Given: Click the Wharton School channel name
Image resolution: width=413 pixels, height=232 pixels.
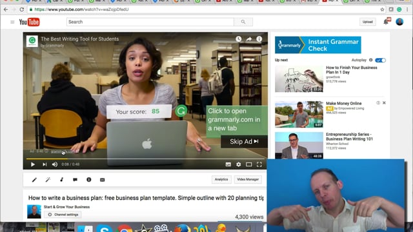Looking at the screenshot, I should click(x=337, y=144).
